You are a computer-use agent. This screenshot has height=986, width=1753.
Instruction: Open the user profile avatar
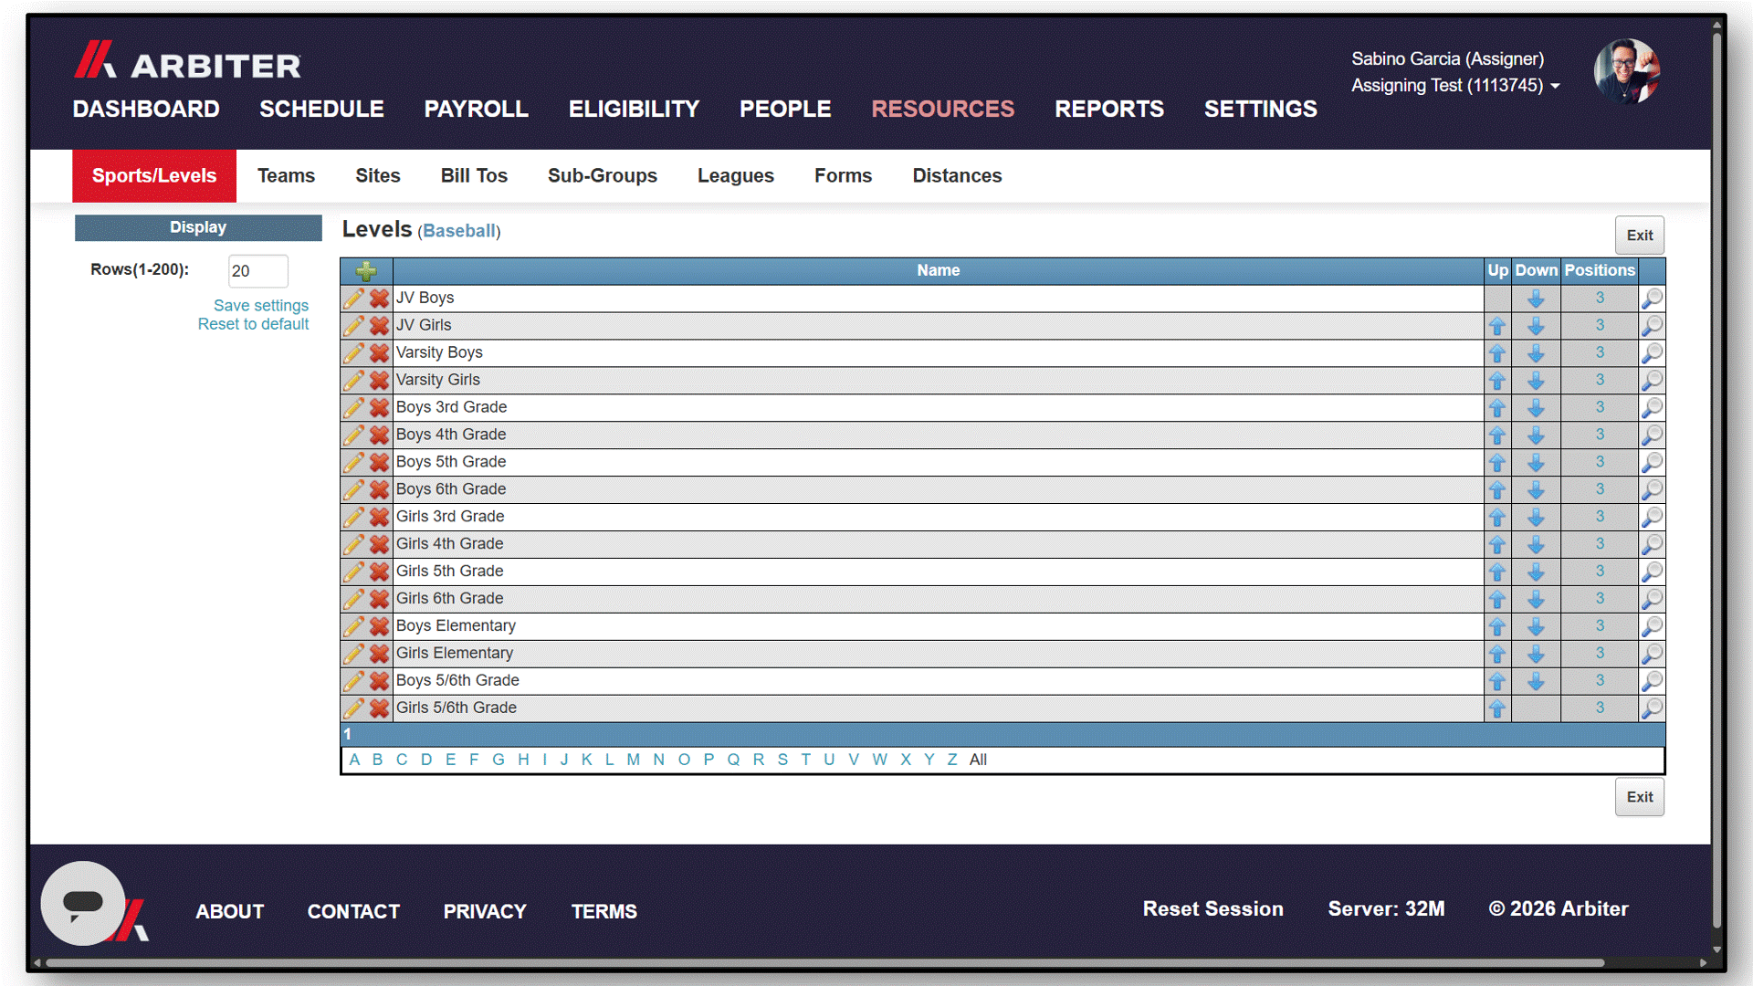pos(1627,71)
